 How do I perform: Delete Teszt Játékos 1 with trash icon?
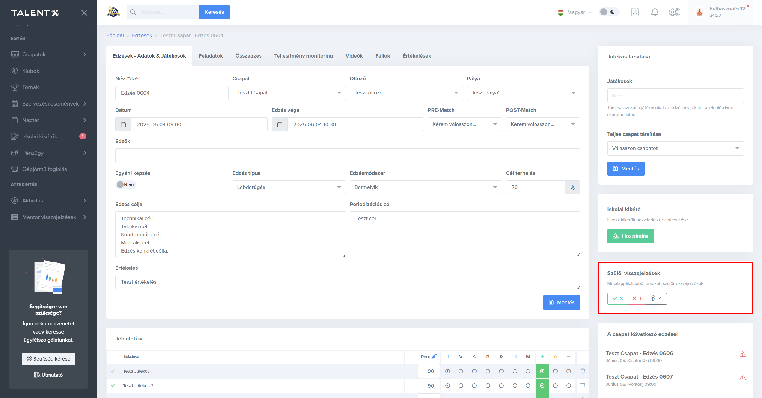point(583,371)
